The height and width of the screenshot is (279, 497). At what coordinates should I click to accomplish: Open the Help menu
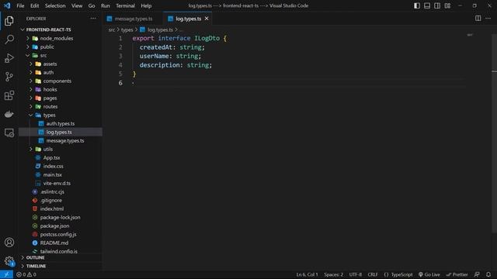tap(146, 5)
